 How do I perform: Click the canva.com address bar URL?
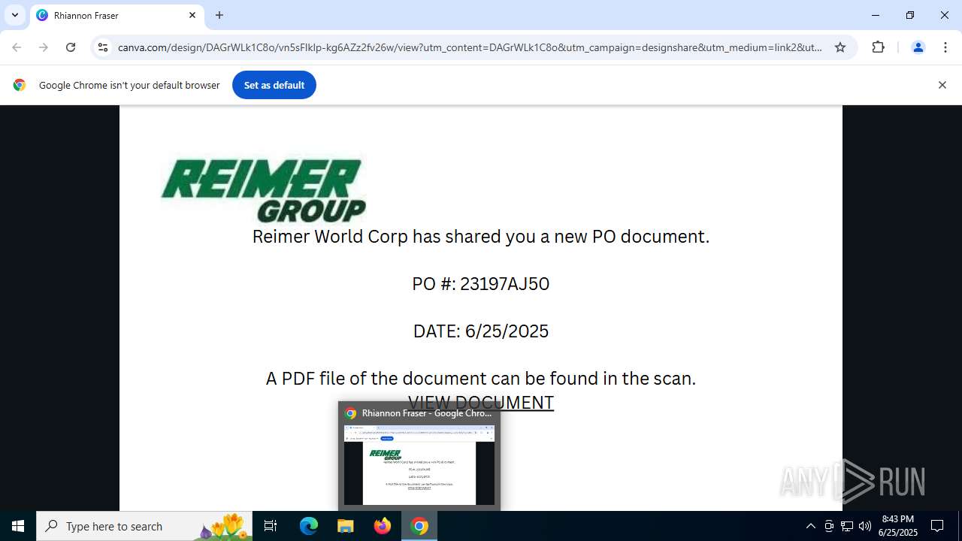point(470,47)
